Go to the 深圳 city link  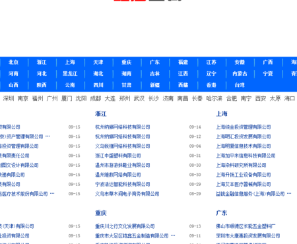coord(9,98)
